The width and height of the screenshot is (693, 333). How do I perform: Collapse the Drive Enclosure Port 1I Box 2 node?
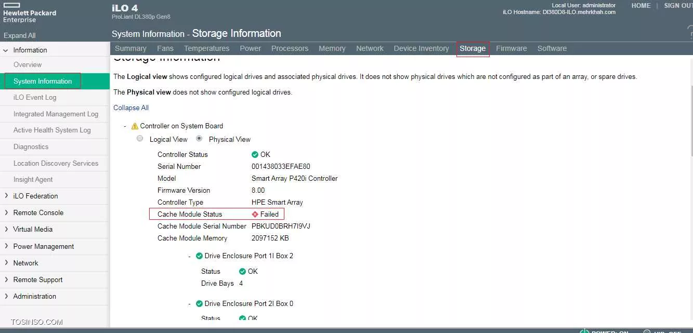click(x=190, y=256)
